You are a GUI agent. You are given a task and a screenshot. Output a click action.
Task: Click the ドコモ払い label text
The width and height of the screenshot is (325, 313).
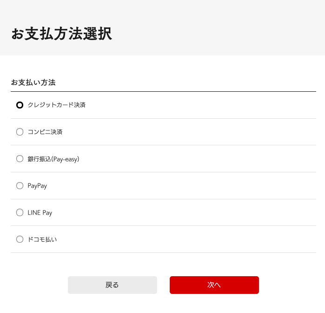42,239
